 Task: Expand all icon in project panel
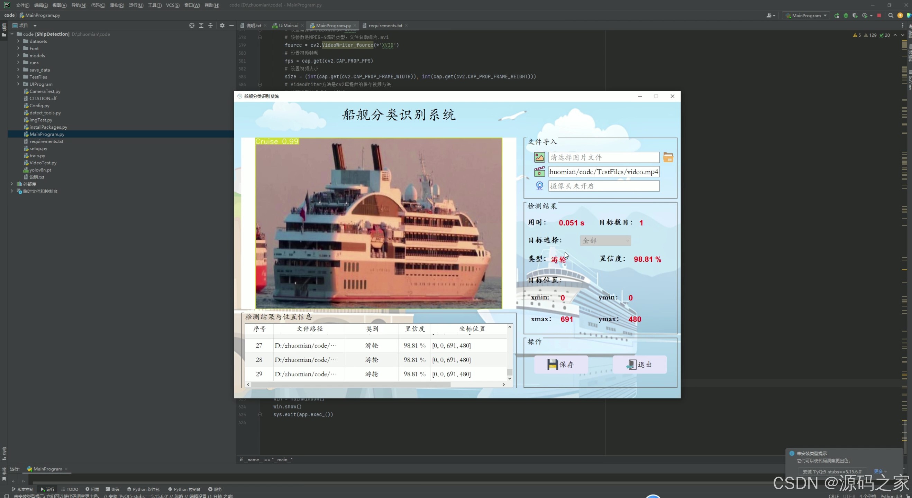coord(201,26)
